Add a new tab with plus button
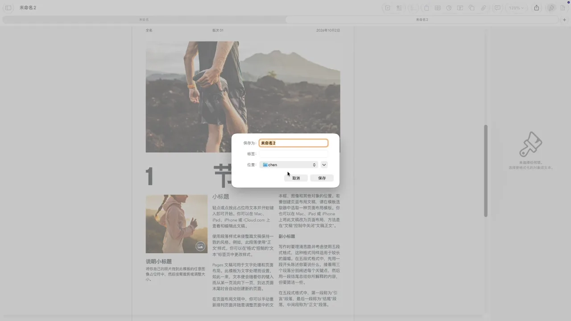Image resolution: width=571 pixels, height=321 pixels. [x=564, y=20]
